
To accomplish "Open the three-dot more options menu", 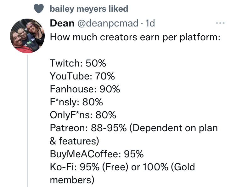I will click(x=220, y=23).
